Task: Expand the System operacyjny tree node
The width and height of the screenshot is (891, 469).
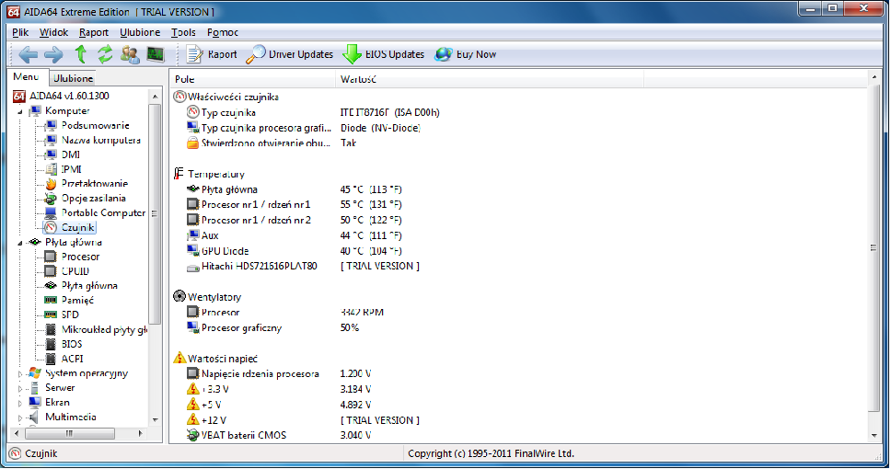Action: (20, 373)
